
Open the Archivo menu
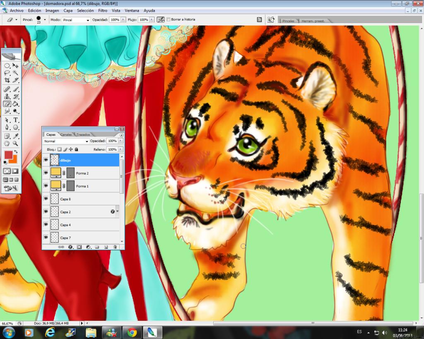(17, 10)
